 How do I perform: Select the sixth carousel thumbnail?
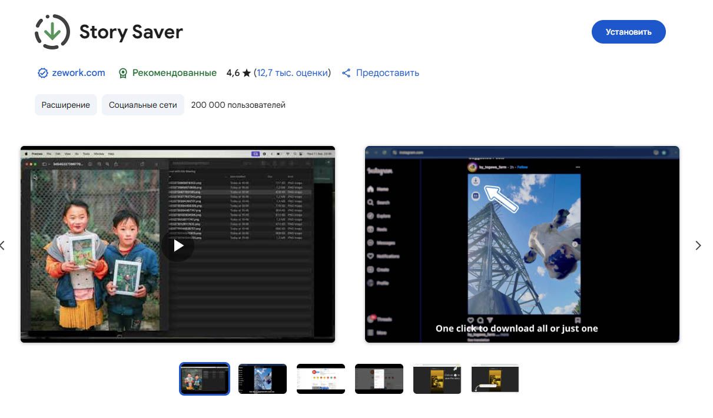tap(496, 379)
